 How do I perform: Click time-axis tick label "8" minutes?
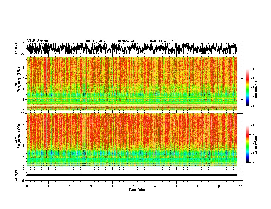[x=198, y=186]
